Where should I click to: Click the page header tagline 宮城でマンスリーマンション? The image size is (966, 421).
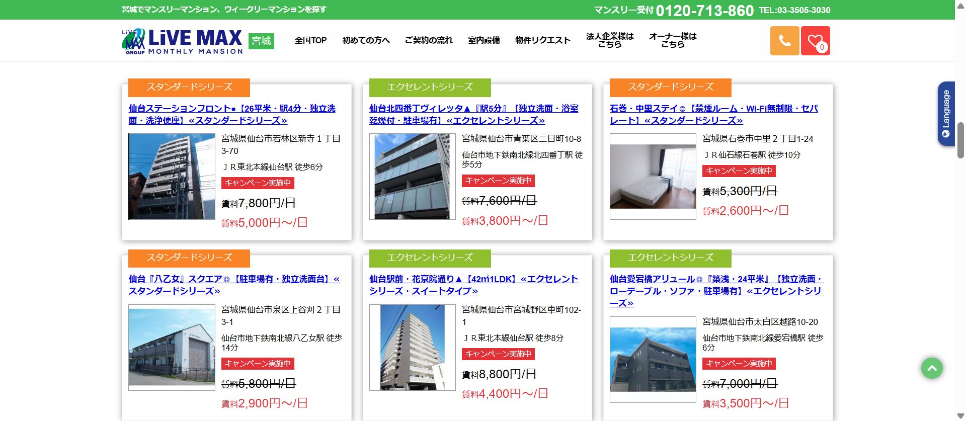[x=224, y=10]
